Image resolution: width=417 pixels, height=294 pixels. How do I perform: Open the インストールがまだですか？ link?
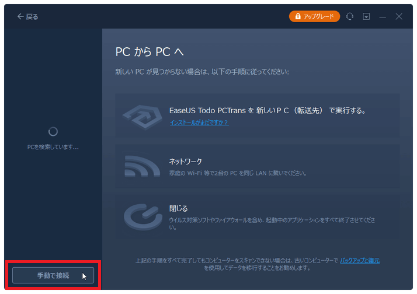pyautogui.click(x=199, y=123)
